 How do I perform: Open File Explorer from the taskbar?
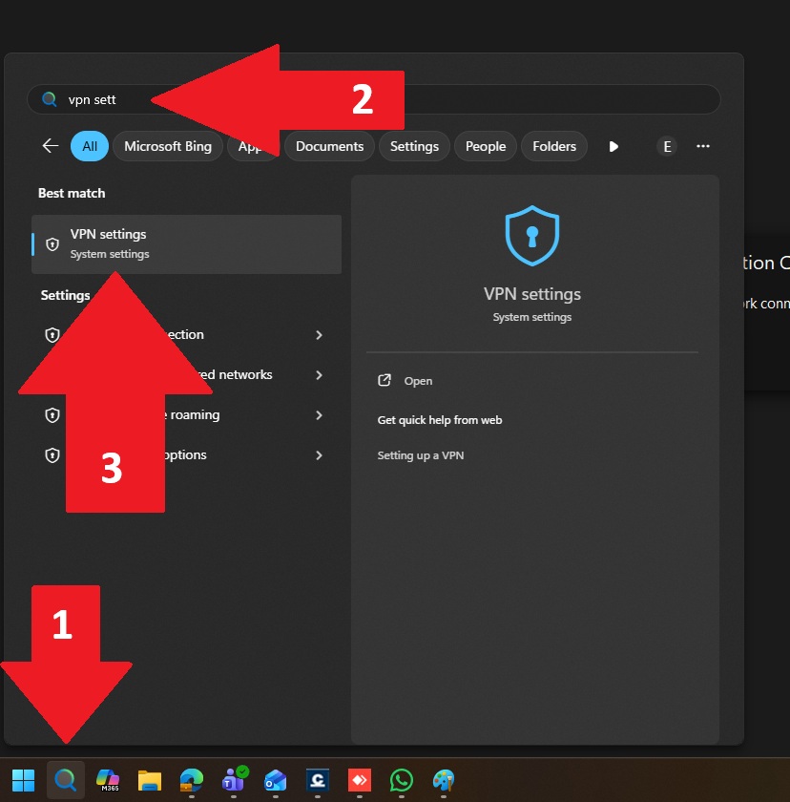[149, 780]
